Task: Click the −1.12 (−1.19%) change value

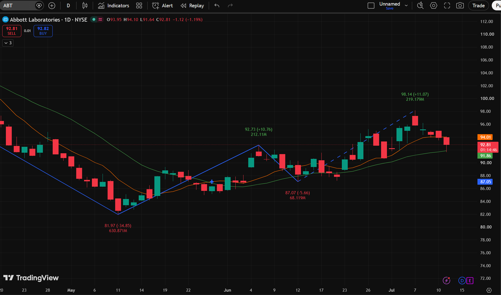Action: pyautogui.click(x=188, y=20)
